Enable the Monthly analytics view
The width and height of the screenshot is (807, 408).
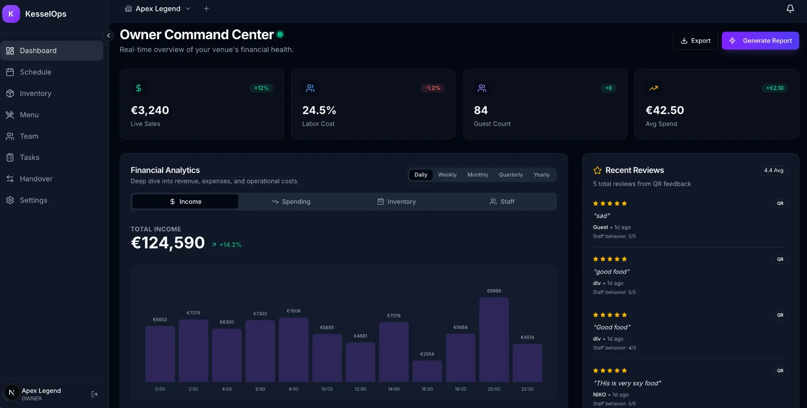[477, 175]
